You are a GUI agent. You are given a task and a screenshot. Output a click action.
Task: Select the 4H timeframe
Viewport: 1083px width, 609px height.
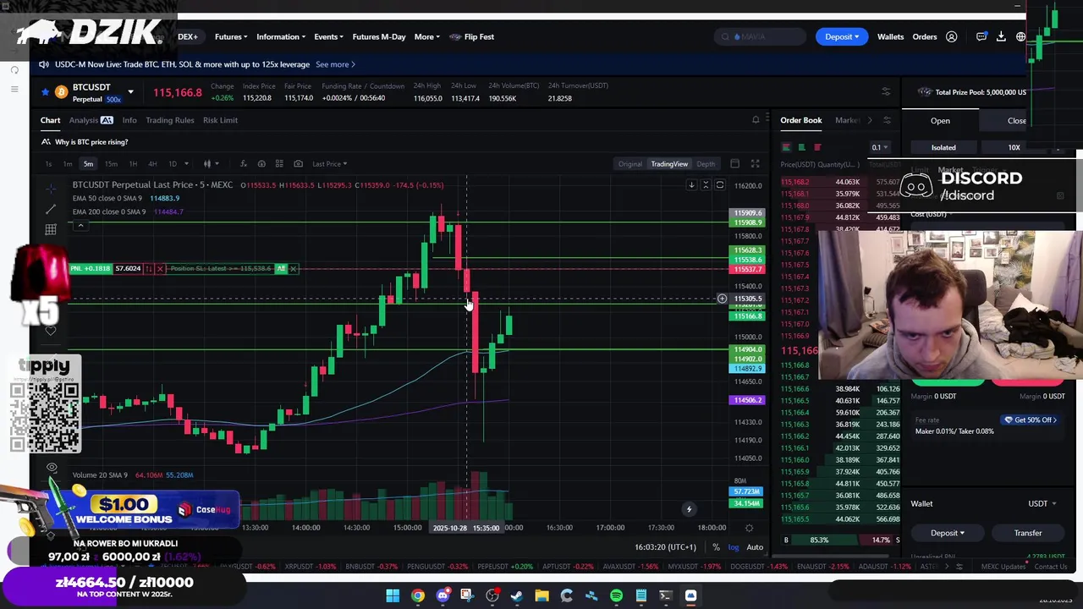[152, 164]
